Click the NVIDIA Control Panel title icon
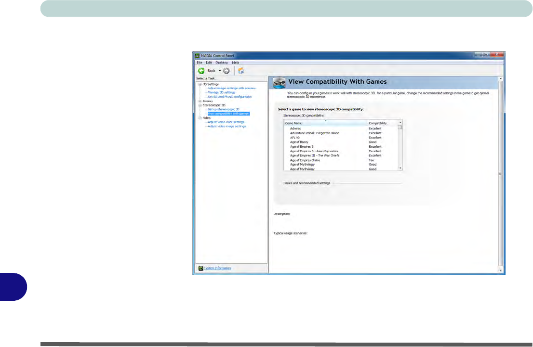The image size is (533, 347). [197, 56]
